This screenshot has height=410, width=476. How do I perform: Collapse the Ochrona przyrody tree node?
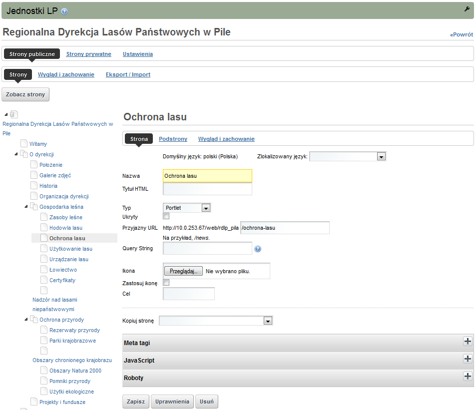[26, 319]
